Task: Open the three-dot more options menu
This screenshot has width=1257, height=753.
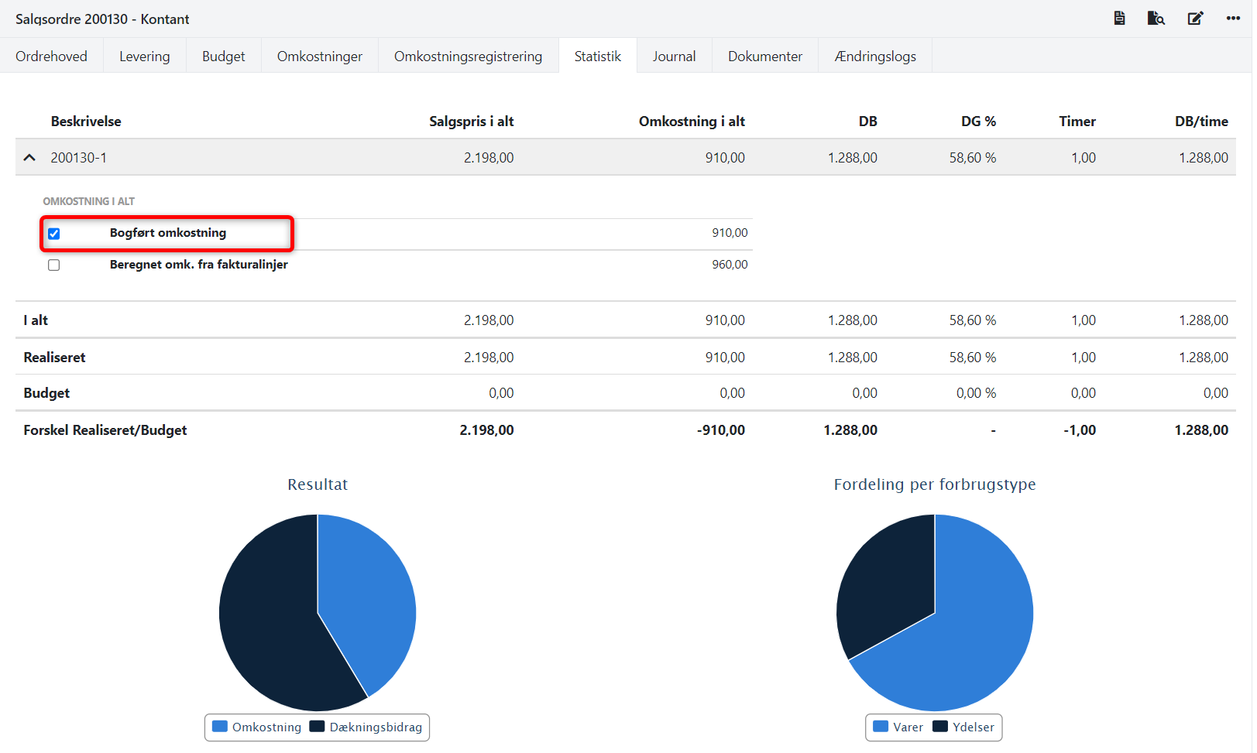Action: [1233, 19]
